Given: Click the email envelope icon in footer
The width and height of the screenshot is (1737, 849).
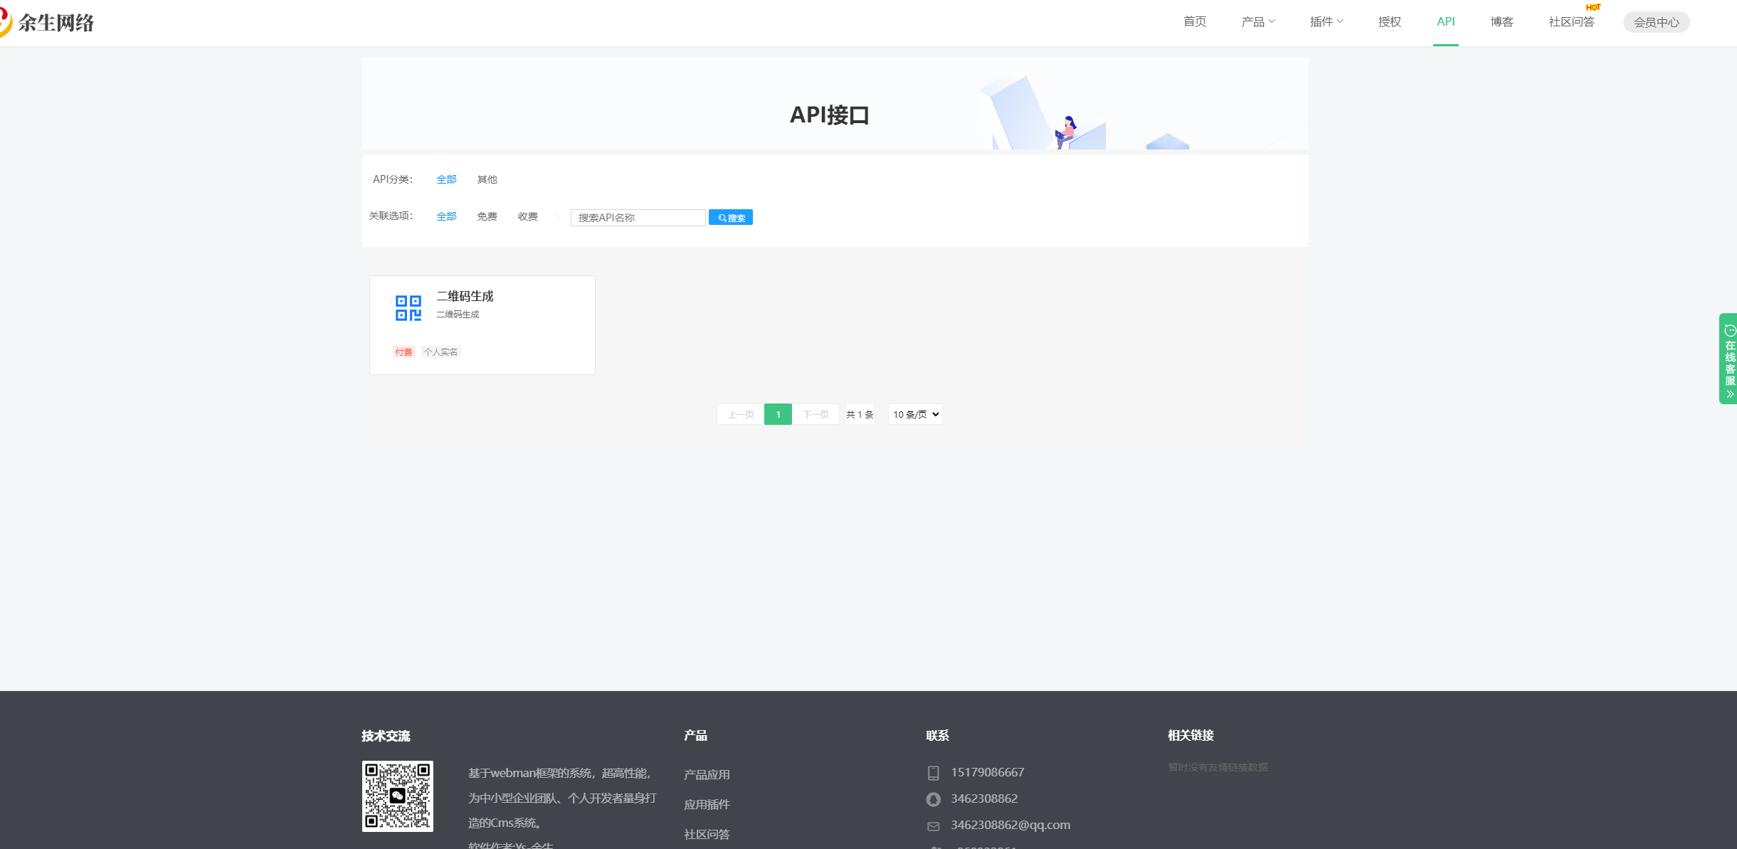Looking at the screenshot, I should point(933,826).
